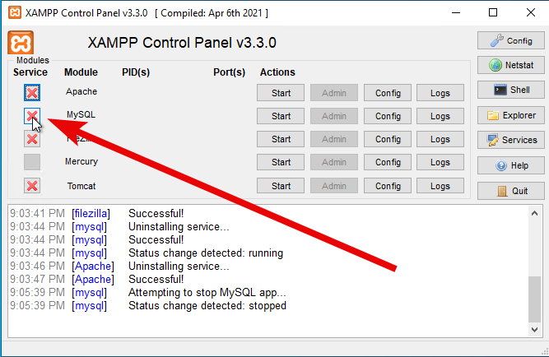The image size is (549, 357).
Task: Open Apache Admin button
Action: pos(334,93)
